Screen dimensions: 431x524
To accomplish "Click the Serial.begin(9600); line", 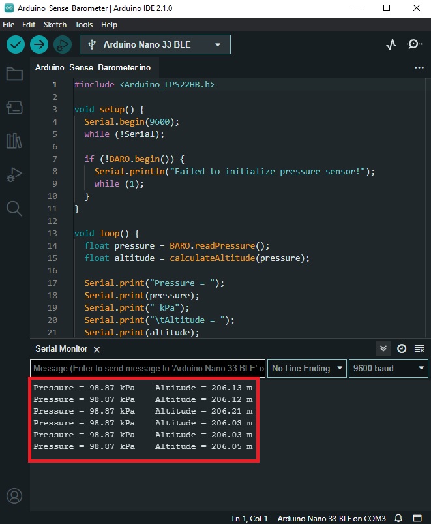I will (x=132, y=121).
